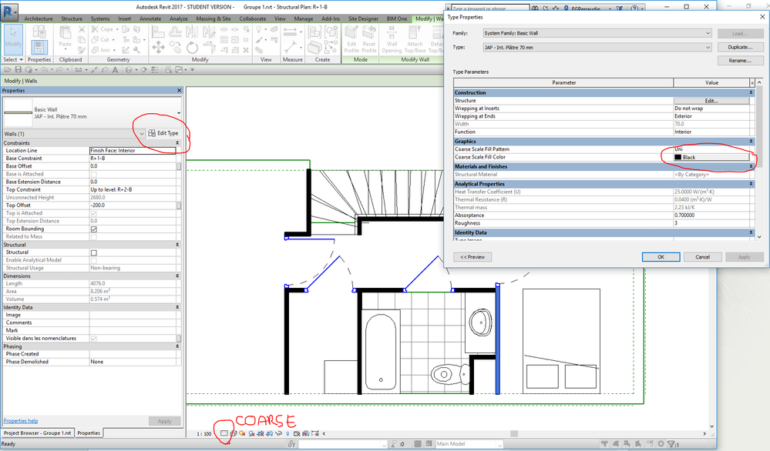Click the Visual Style view control icon
Screen dimensions: 770x451
(x=234, y=433)
